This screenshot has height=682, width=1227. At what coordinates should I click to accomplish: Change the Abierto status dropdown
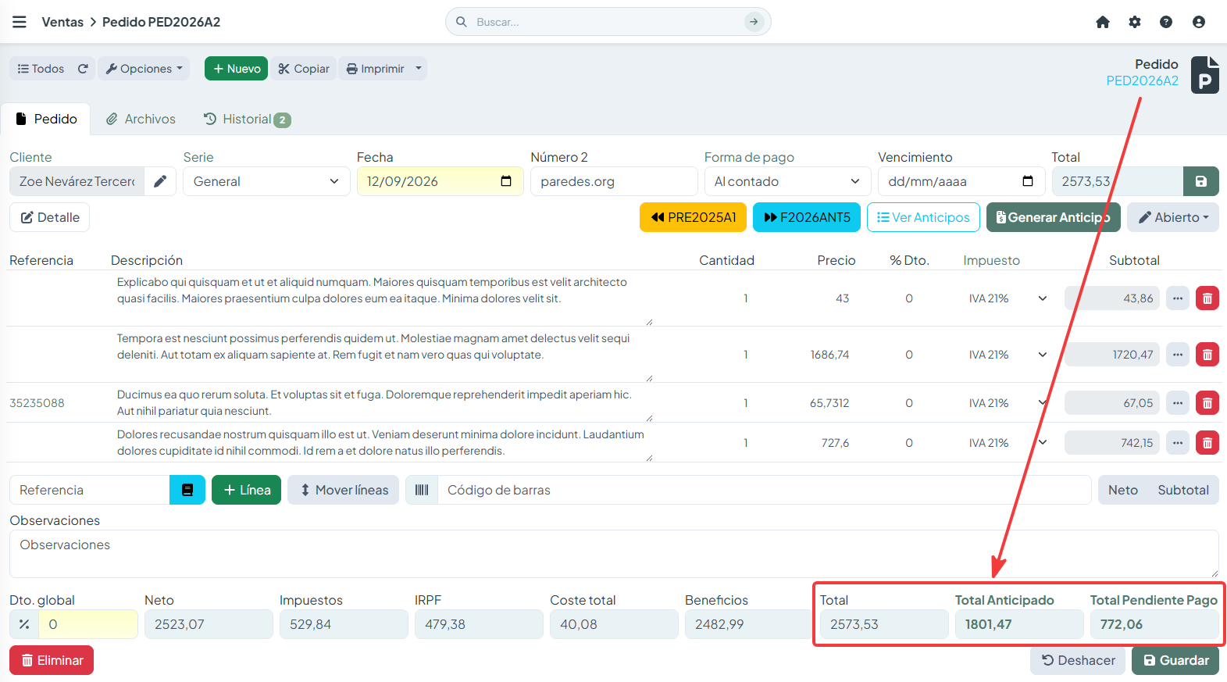1173,217
